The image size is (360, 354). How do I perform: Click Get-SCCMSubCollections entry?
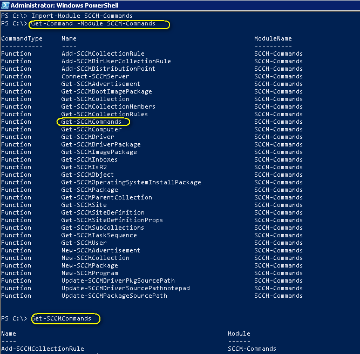click(x=103, y=228)
